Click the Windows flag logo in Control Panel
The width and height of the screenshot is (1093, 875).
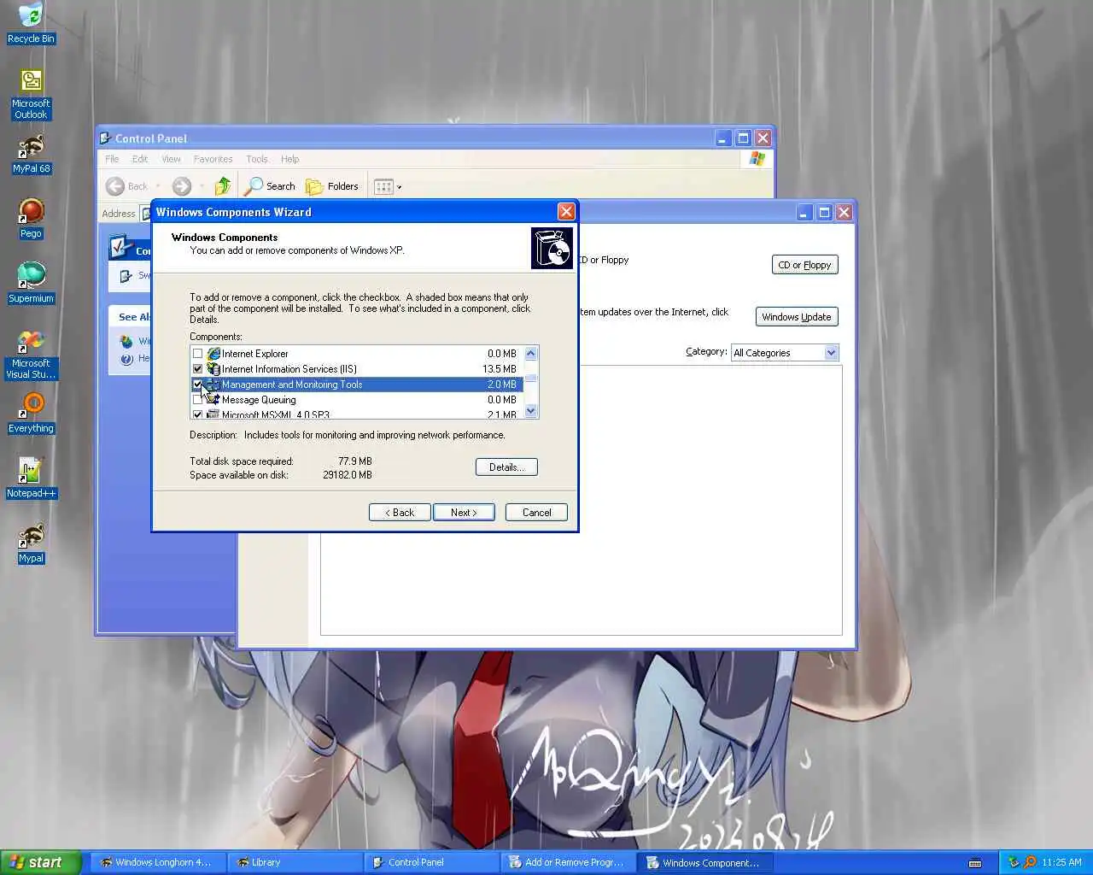pyautogui.click(x=757, y=158)
